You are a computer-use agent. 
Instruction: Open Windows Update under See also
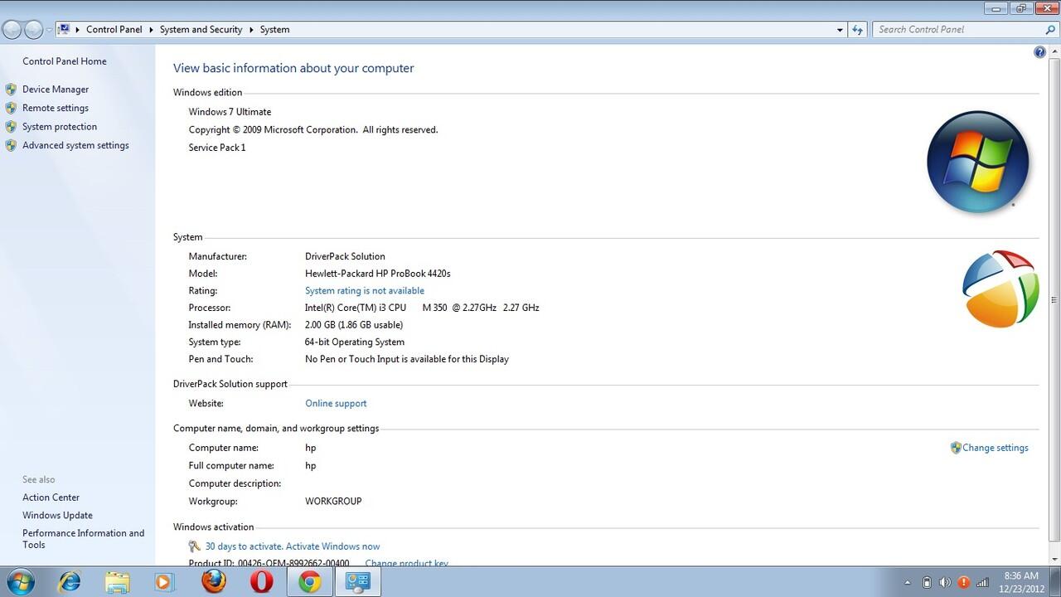pos(57,516)
